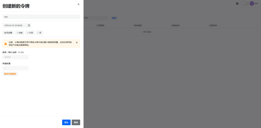The height and width of the screenshot is (128, 261).
Task: Cancel token creation with 取消 button
Action: tap(76, 122)
